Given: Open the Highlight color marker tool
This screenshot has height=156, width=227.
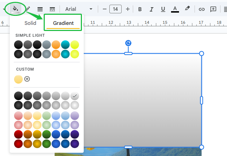Looking at the screenshot, I should tap(187, 8).
